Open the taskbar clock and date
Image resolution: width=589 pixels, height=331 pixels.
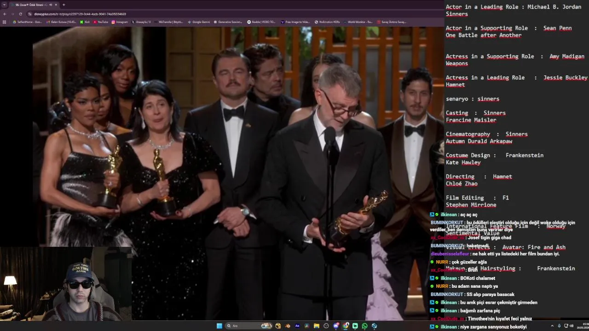click(583, 326)
